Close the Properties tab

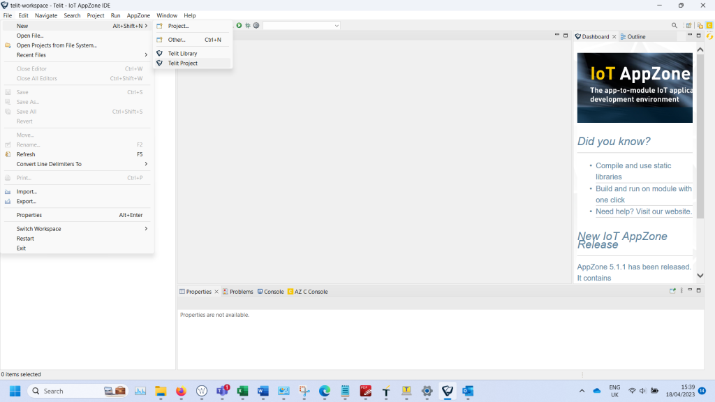216,292
